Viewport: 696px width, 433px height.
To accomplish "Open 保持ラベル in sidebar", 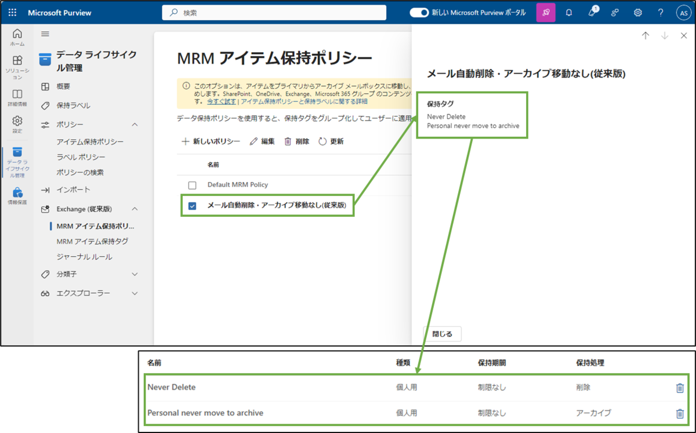I will coord(73,105).
